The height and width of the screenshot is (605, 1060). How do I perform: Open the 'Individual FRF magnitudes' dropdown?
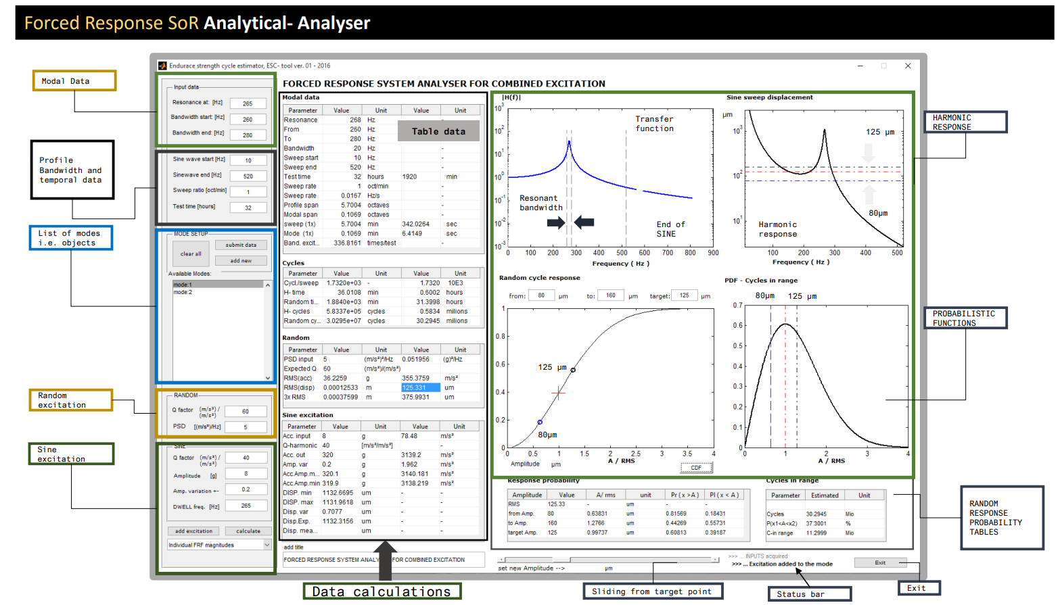coord(219,545)
